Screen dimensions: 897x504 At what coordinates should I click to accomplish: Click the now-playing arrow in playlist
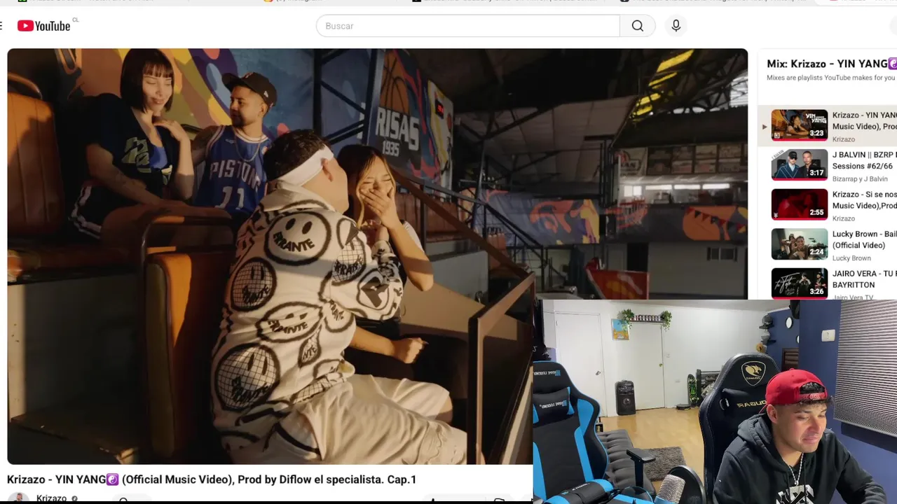pos(765,127)
